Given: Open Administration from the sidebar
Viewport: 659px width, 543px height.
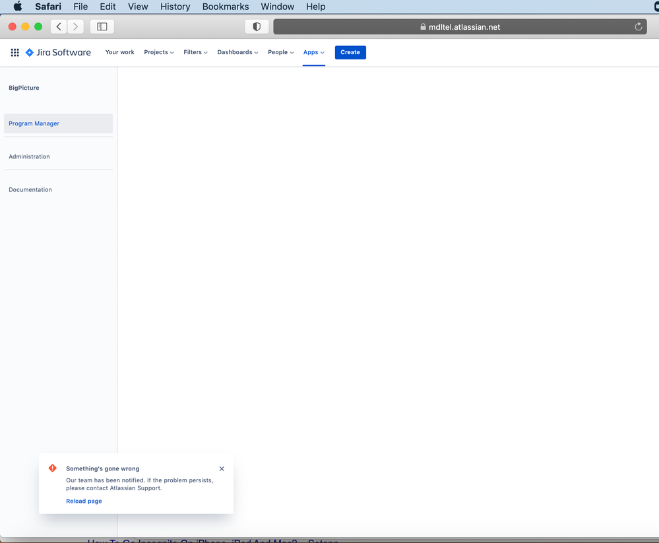Looking at the screenshot, I should pyautogui.click(x=29, y=156).
